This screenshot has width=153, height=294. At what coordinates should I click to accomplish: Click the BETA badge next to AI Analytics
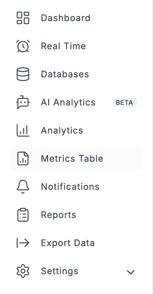pyautogui.click(x=125, y=102)
